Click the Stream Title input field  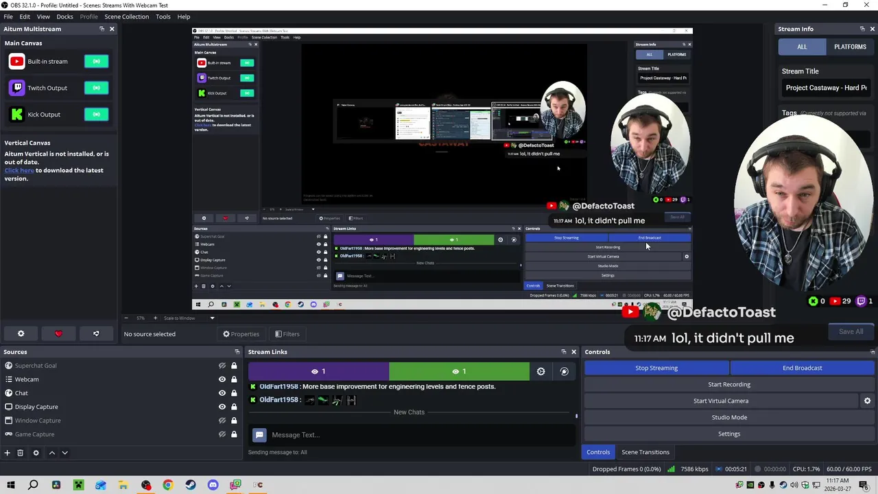827,88
